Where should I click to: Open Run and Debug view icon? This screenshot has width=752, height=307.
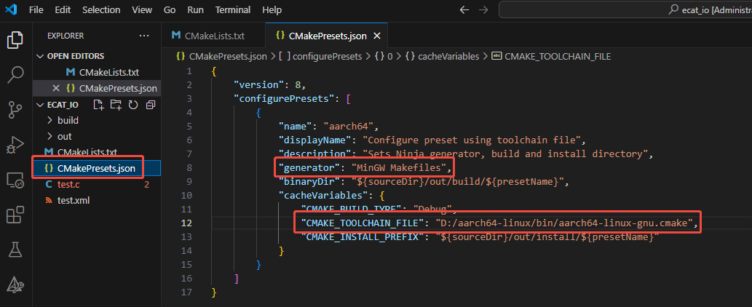click(15, 145)
